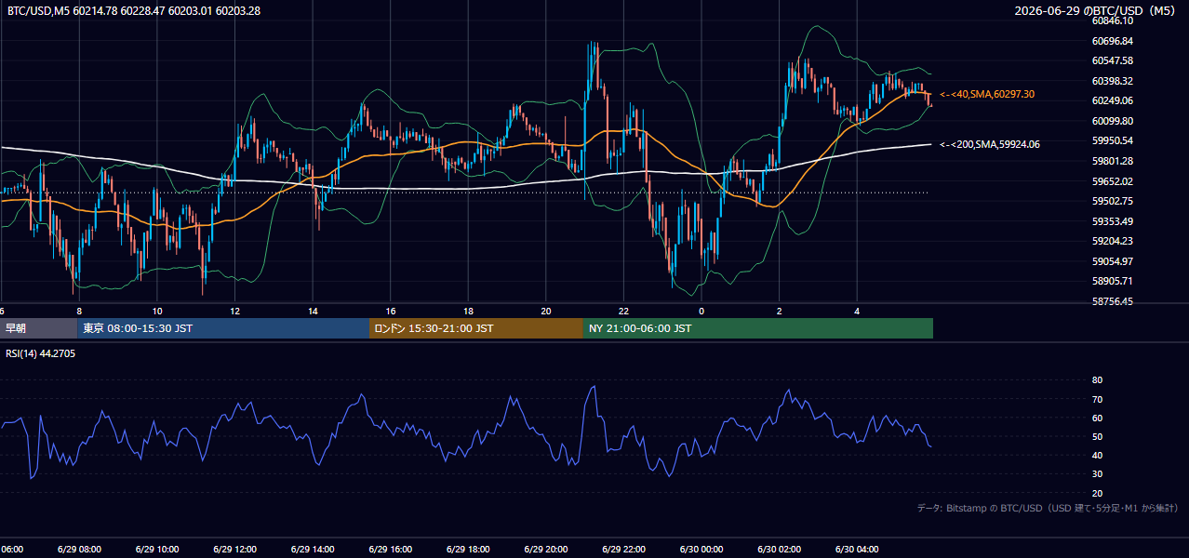This screenshot has height=558, width=1189.
Task: Click the 6/29 20:00 date axis label
Action: [546, 549]
